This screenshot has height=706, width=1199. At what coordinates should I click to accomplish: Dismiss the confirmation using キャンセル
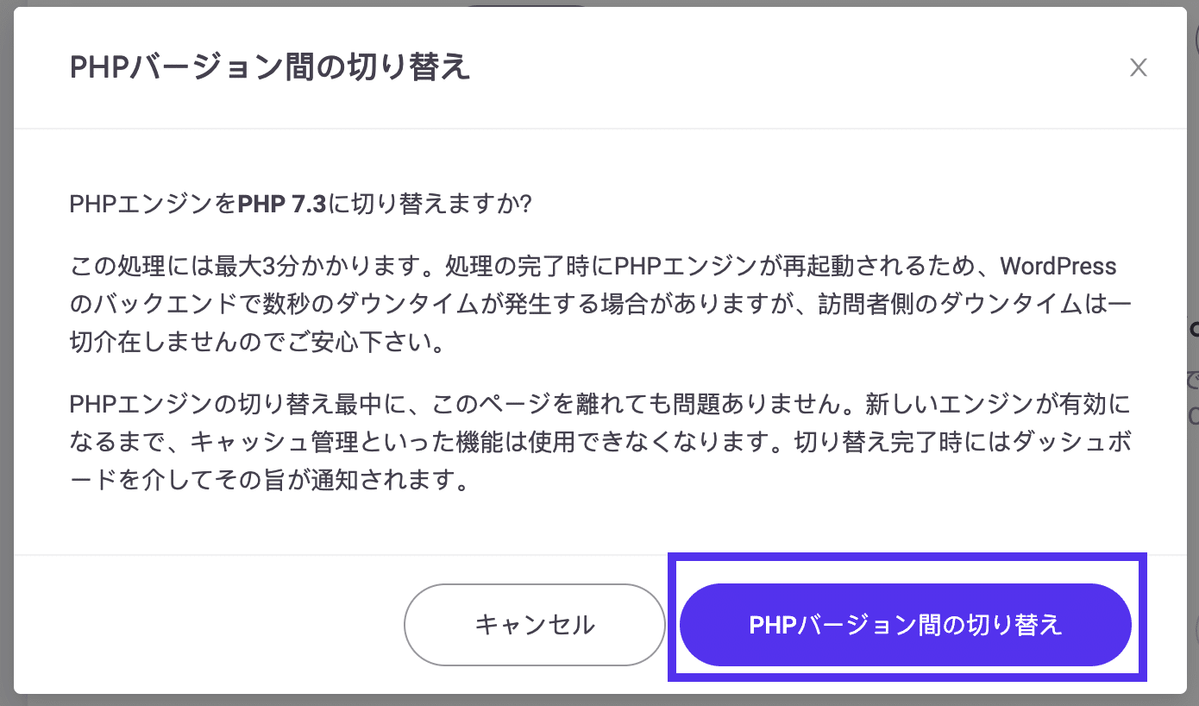click(x=534, y=624)
